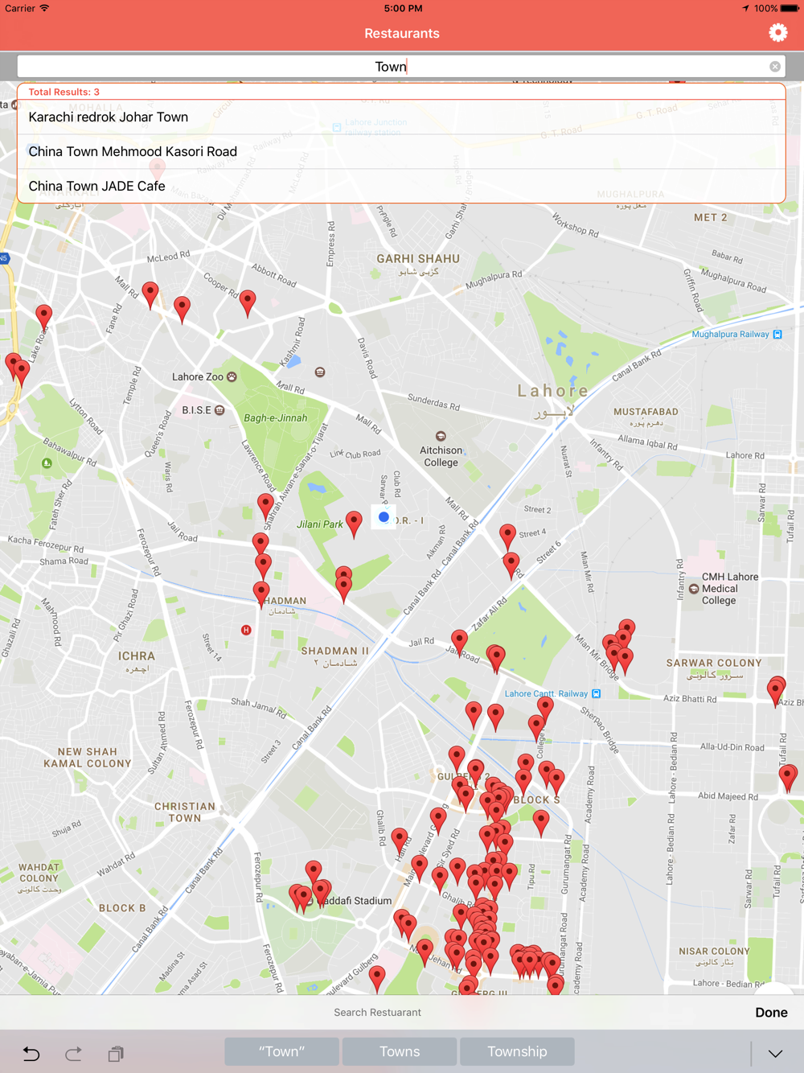The height and width of the screenshot is (1073, 804).
Task: Dismiss keyboard with the down chevron
Action: pos(775,1053)
